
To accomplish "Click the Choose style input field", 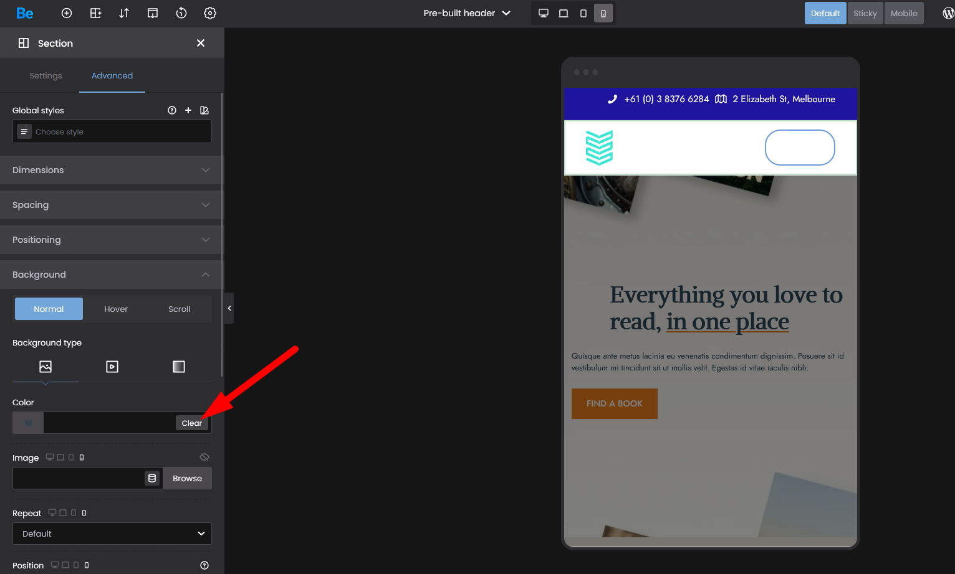I will point(118,132).
